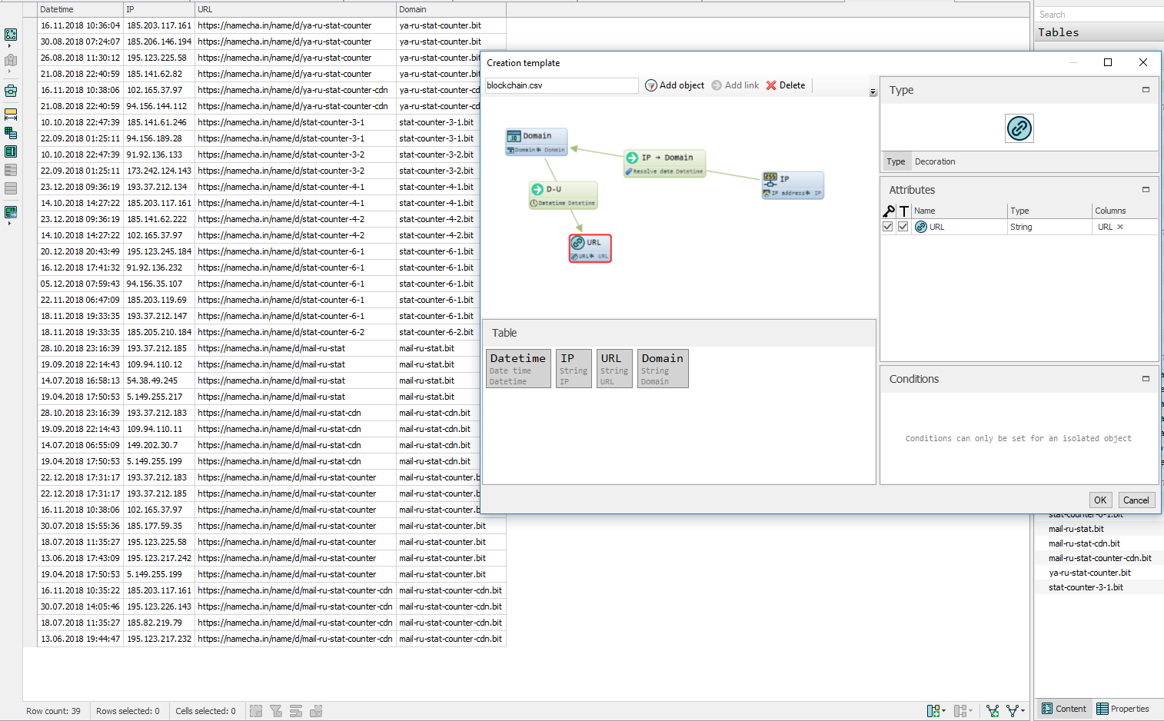Image resolution: width=1164 pixels, height=721 pixels.
Task: Click the Delete button
Action: (x=786, y=85)
